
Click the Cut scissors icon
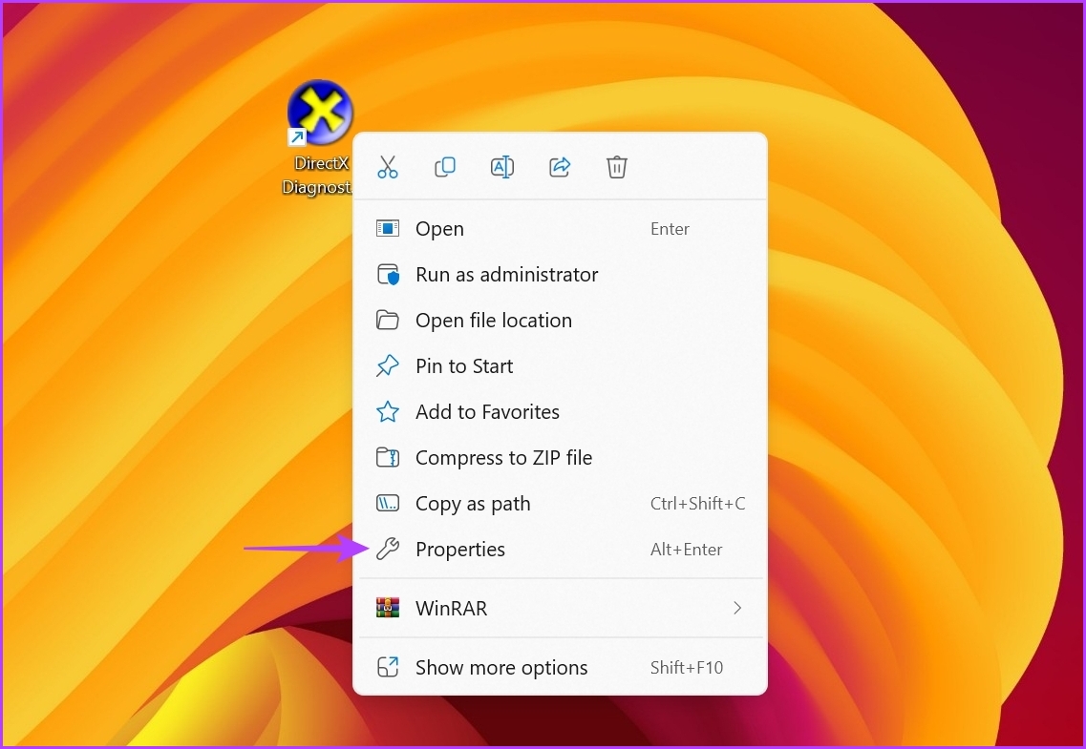click(x=388, y=167)
